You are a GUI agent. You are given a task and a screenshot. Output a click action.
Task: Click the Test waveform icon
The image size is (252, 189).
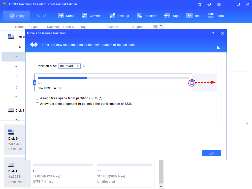(x=189, y=16)
